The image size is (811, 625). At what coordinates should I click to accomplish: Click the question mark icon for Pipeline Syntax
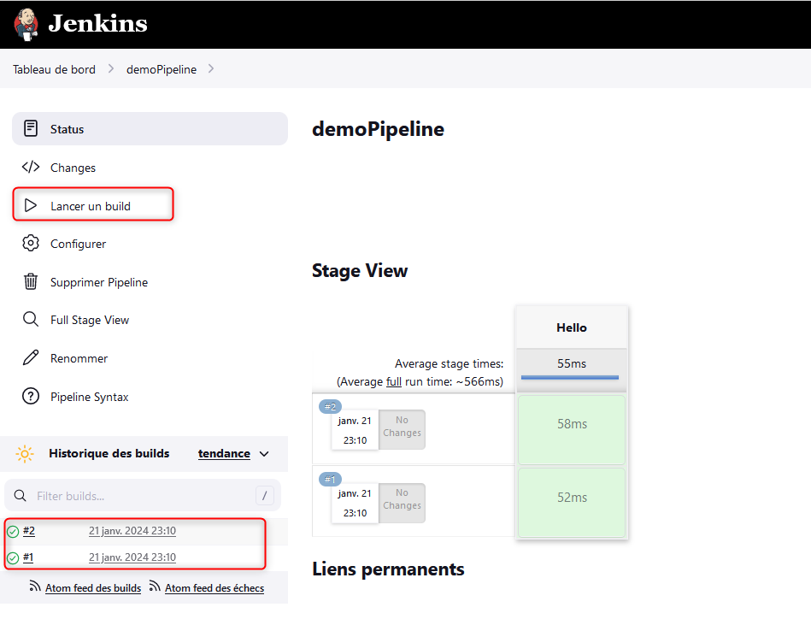pyautogui.click(x=31, y=397)
